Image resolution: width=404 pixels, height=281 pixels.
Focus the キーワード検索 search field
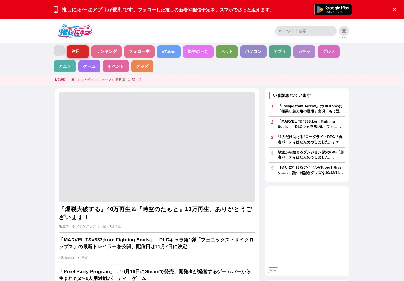click(x=306, y=31)
